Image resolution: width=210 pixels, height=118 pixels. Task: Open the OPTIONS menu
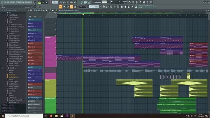tap(22, 2)
